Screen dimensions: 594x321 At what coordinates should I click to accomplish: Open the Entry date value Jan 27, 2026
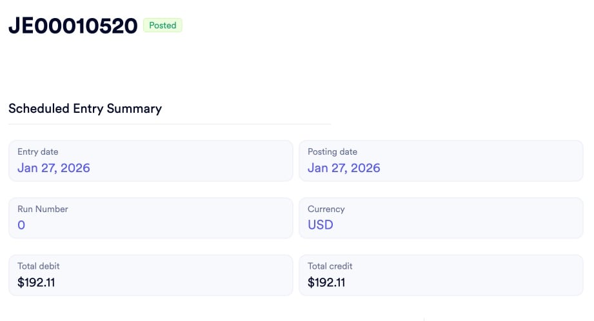coord(54,168)
